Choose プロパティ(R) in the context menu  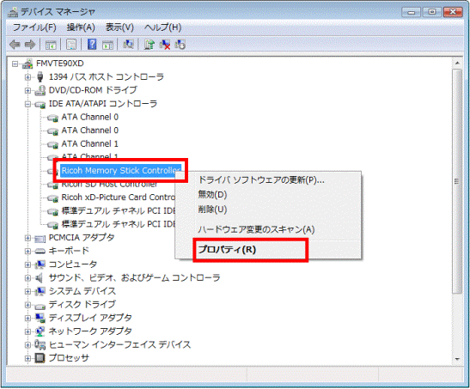pos(227,249)
